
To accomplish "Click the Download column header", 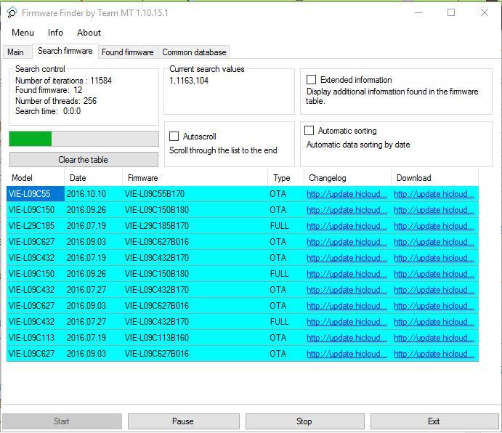I will tap(434, 178).
